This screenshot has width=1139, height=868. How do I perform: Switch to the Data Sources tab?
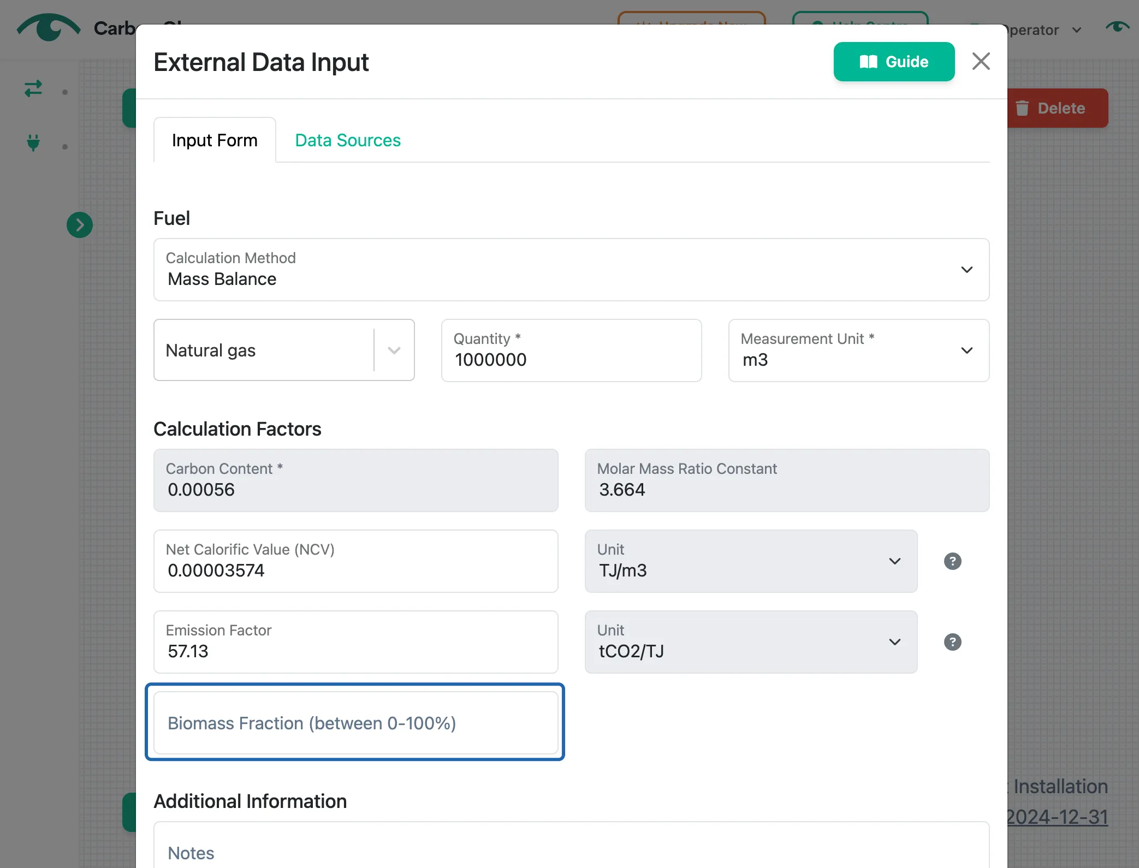[348, 140]
